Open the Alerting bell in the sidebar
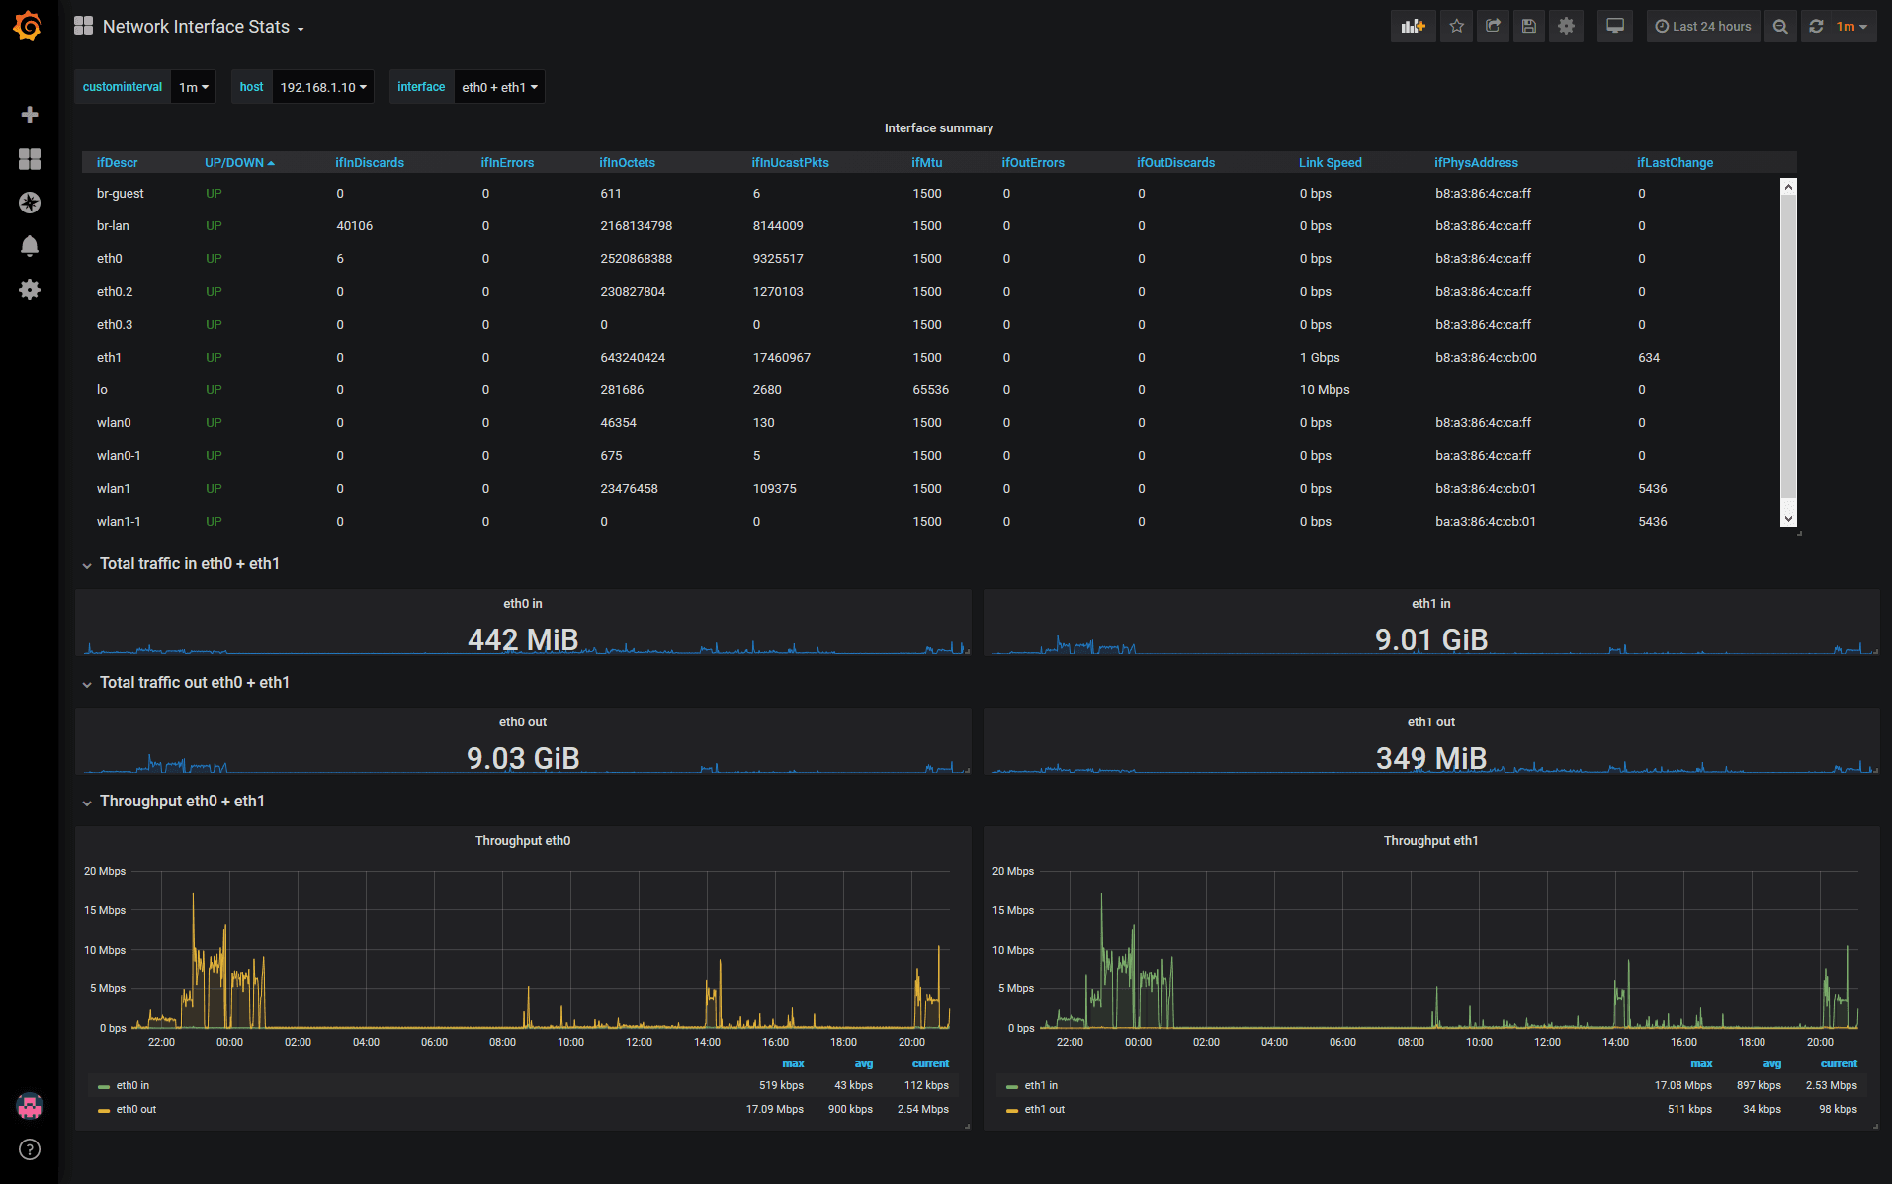The image size is (1892, 1184). pos(30,246)
